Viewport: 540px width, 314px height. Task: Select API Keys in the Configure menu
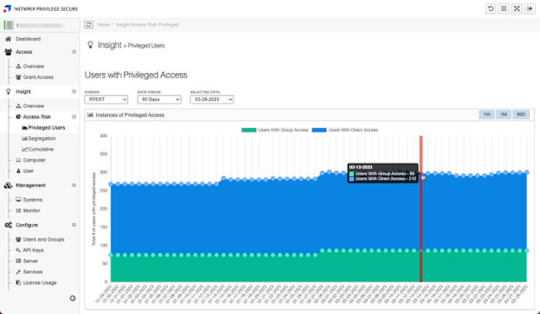click(x=33, y=250)
